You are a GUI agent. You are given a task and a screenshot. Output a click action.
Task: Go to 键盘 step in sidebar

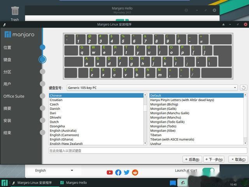coord(7,60)
